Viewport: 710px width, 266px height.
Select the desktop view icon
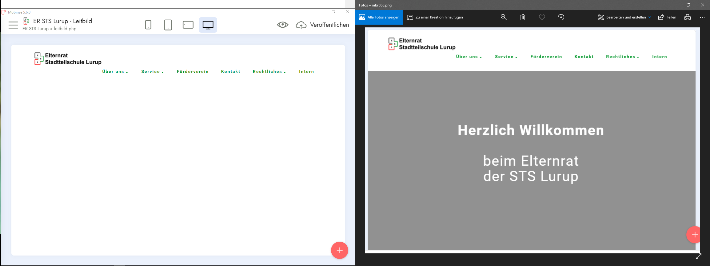[208, 25]
